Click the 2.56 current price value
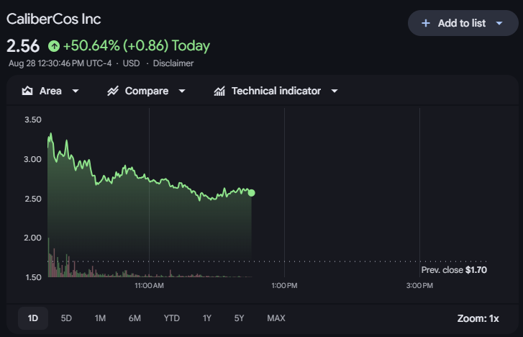This screenshot has width=523, height=337. (23, 46)
